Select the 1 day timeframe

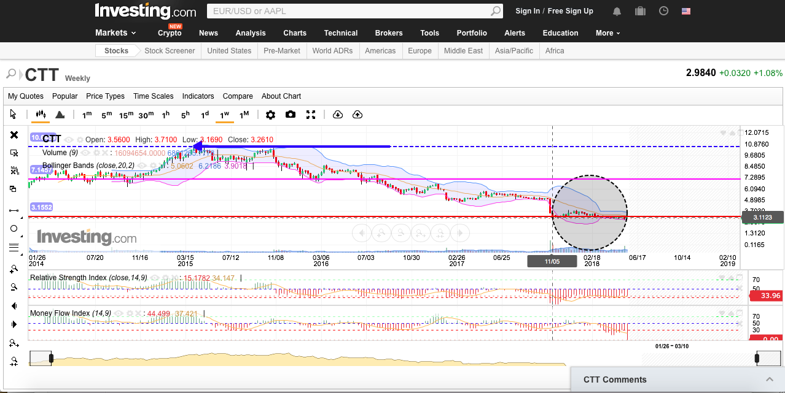(x=205, y=115)
